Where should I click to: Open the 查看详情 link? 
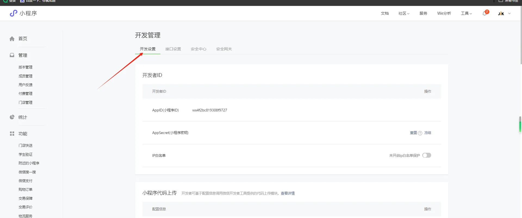tap(288, 193)
